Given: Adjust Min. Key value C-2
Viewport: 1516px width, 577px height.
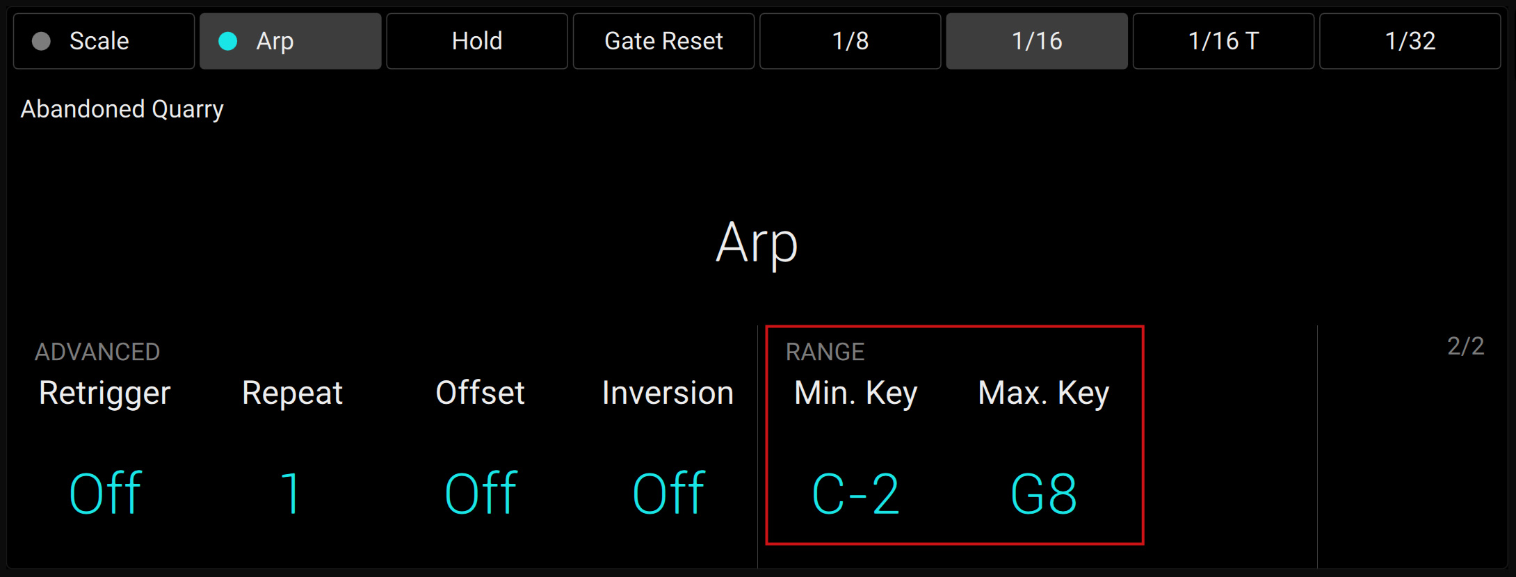Looking at the screenshot, I should pyautogui.click(x=855, y=492).
